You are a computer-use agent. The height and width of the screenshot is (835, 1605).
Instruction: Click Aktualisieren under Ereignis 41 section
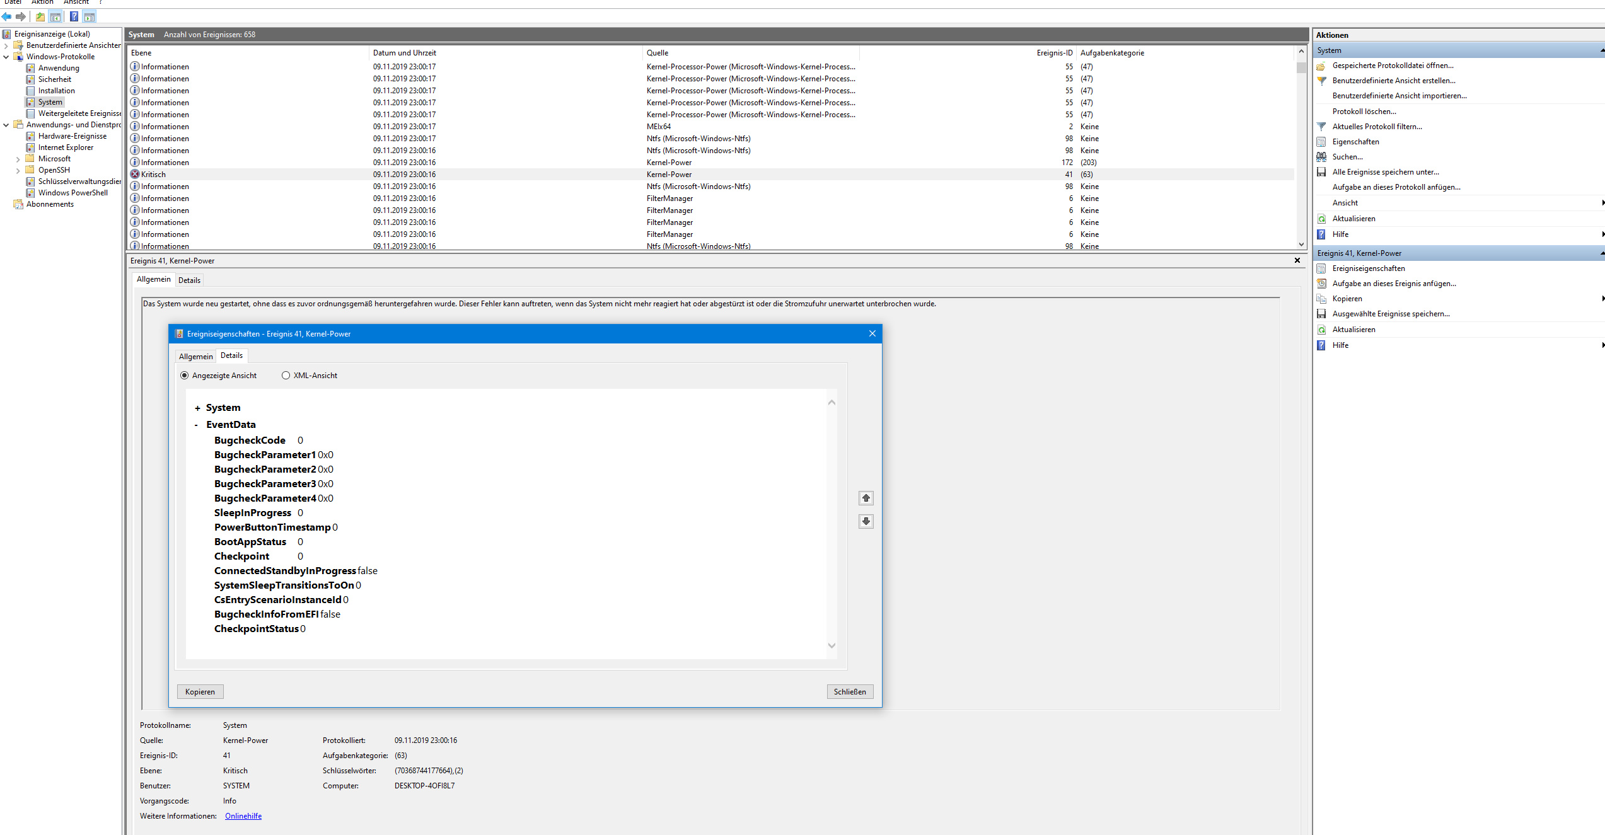point(1354,330)
